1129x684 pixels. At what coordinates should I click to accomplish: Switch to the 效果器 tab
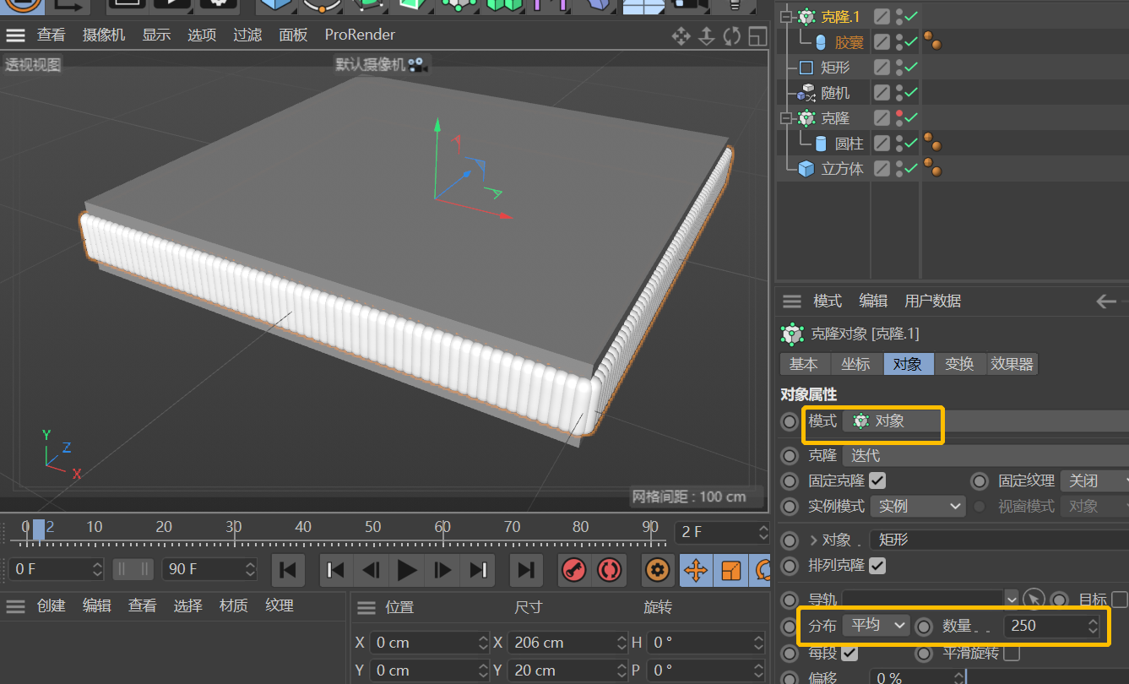(x=1012, y=364)
